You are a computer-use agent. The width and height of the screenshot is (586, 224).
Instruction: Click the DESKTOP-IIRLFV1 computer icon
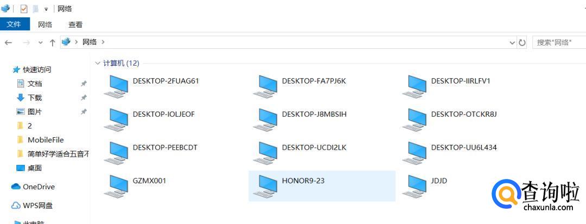[x=415, y=86]
